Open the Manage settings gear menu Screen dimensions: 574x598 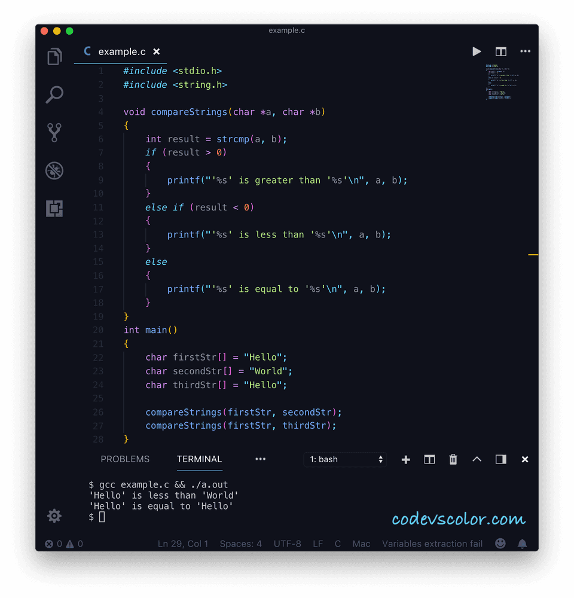(x=54, y=515)
